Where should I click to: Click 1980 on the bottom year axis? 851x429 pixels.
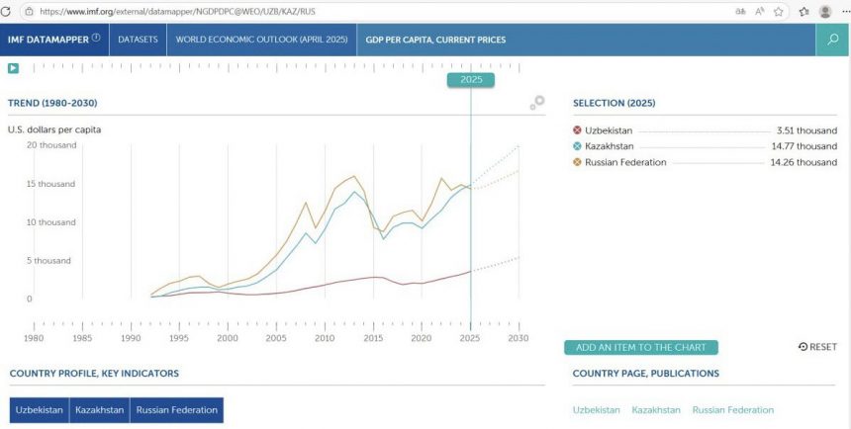point(34,338)
